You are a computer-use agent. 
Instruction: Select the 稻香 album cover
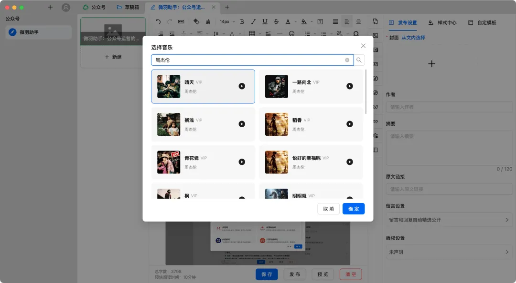[277, 124]
